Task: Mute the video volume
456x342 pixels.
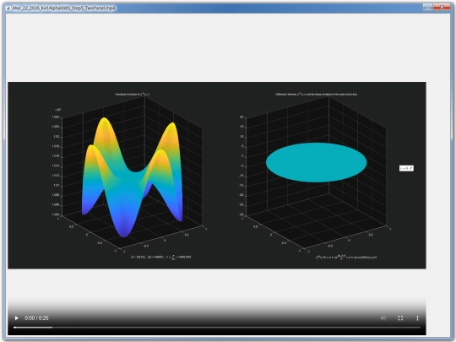Action: (x=383, y=318)
